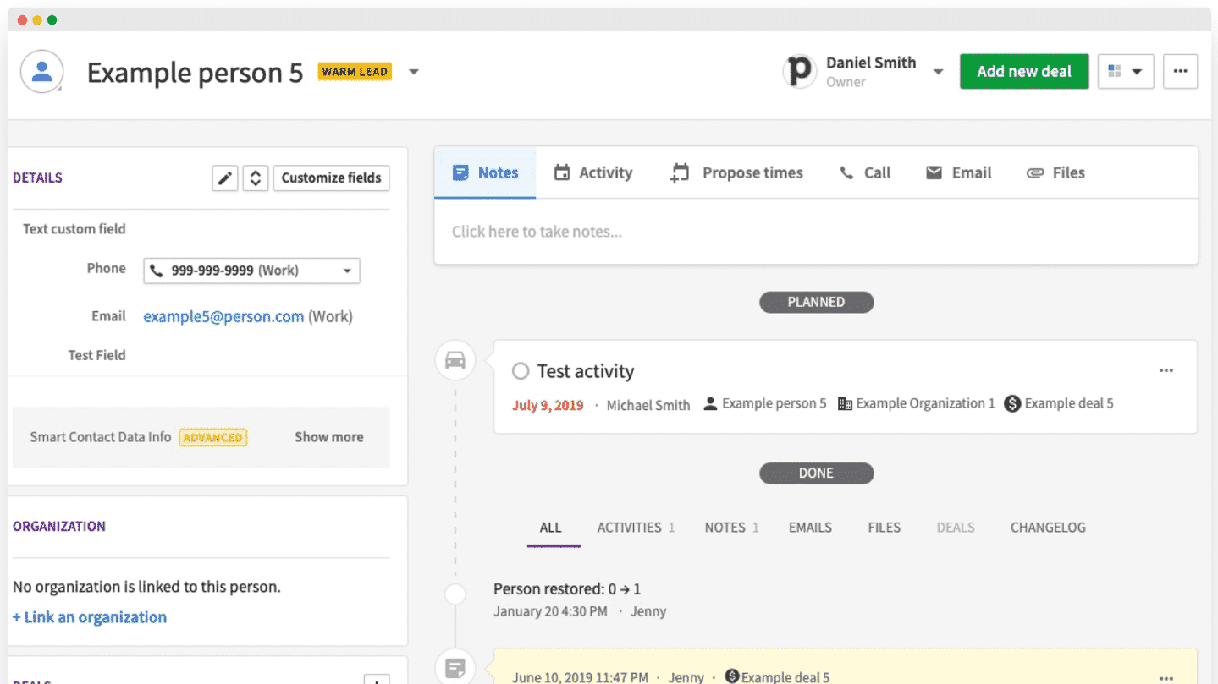
Task: Open the Propose times tab
Action: pos(736,172)
